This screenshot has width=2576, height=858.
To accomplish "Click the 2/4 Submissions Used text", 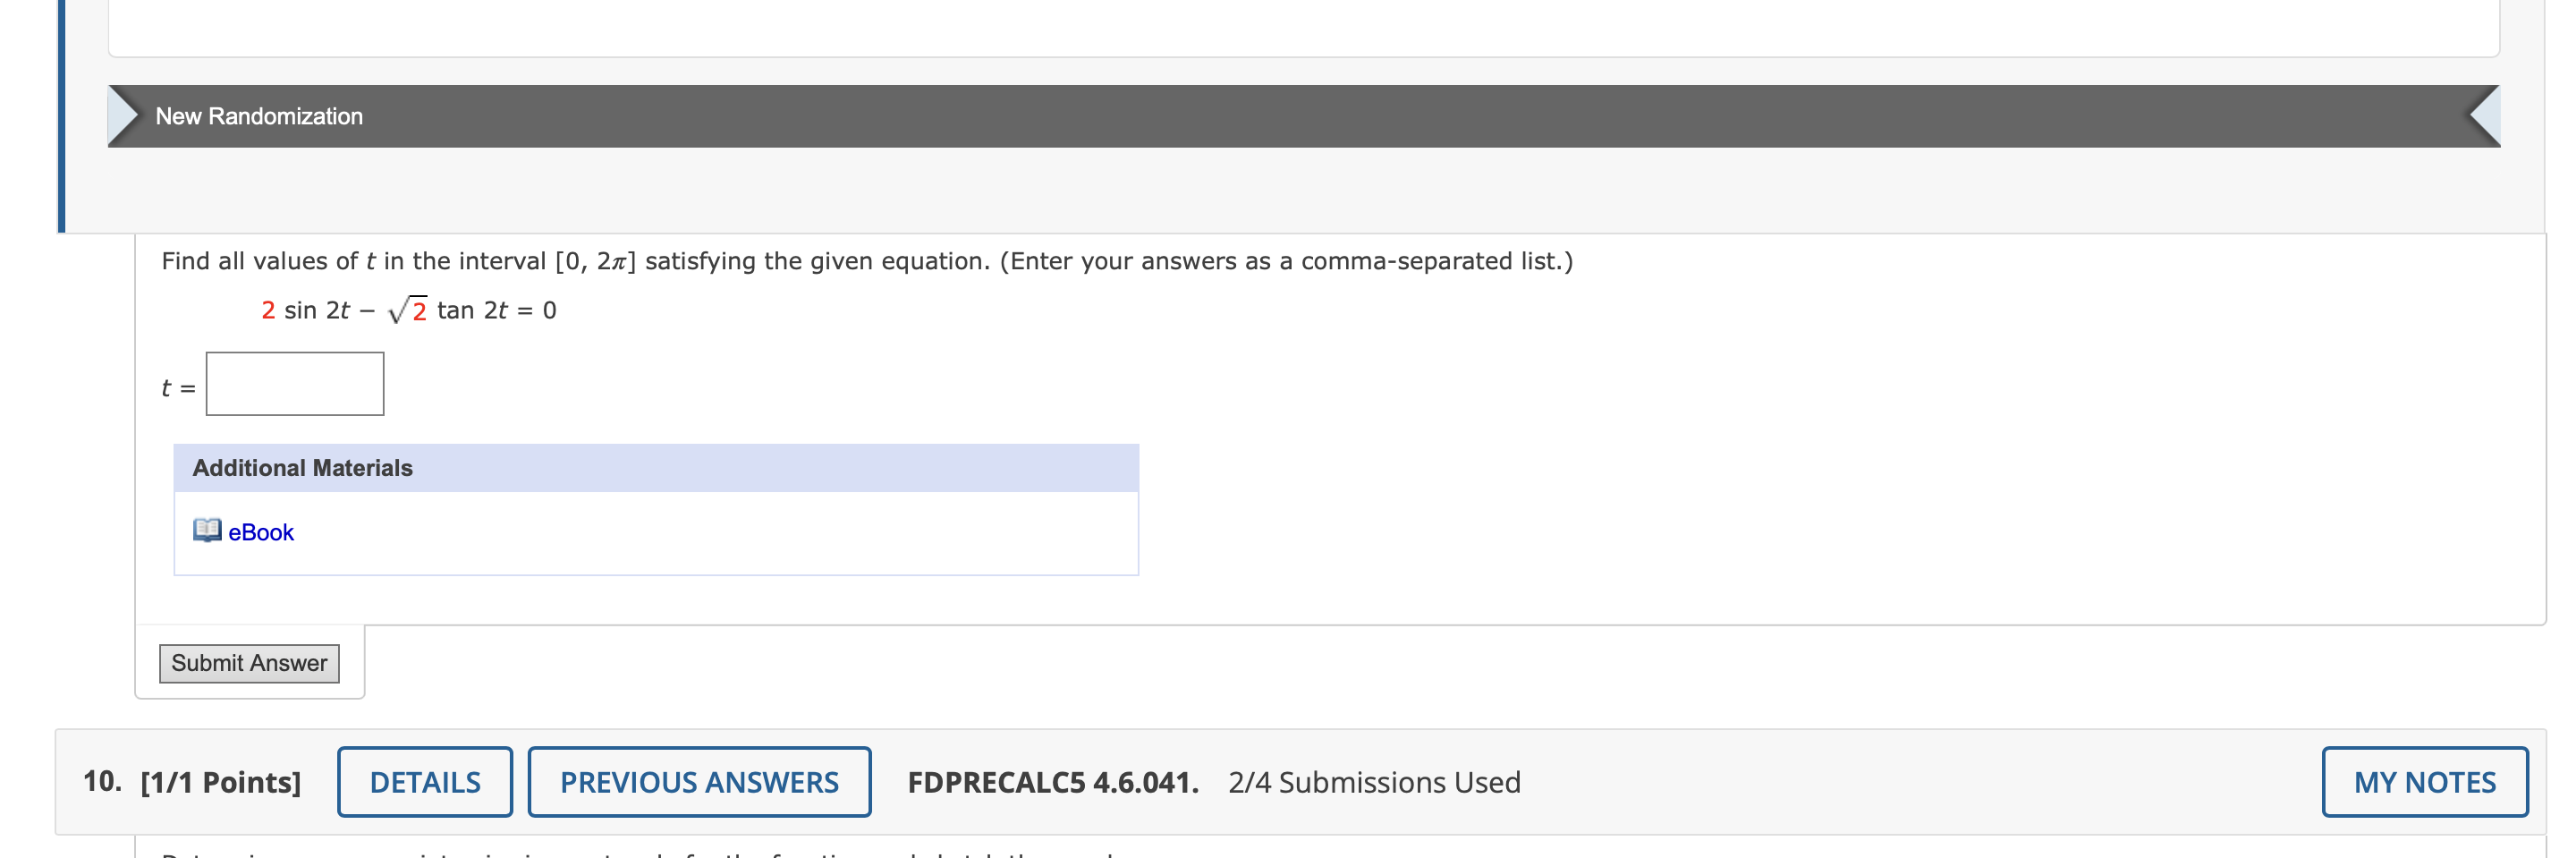I will click(x=1375, y=782).
